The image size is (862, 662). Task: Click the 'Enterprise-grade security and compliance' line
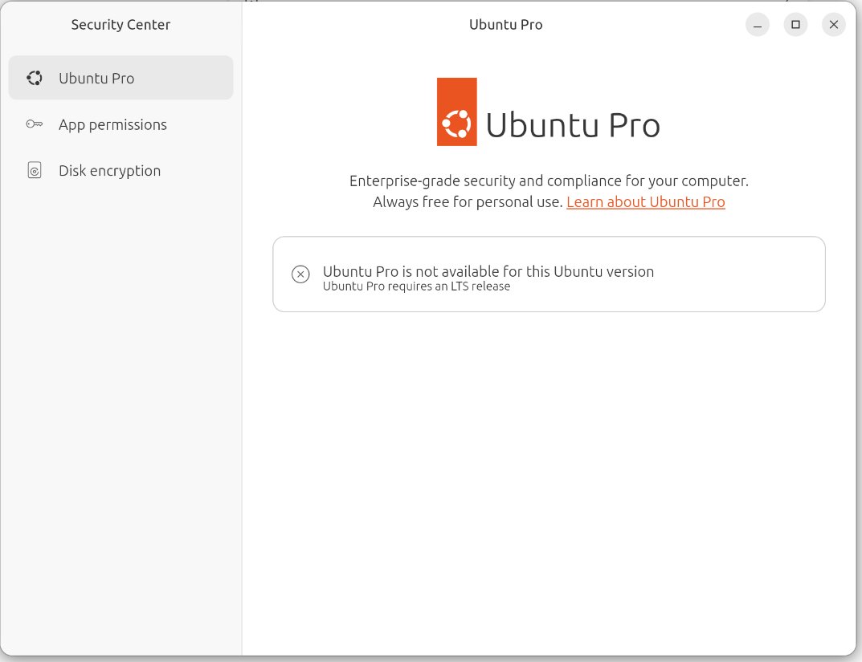pos(549,181)
